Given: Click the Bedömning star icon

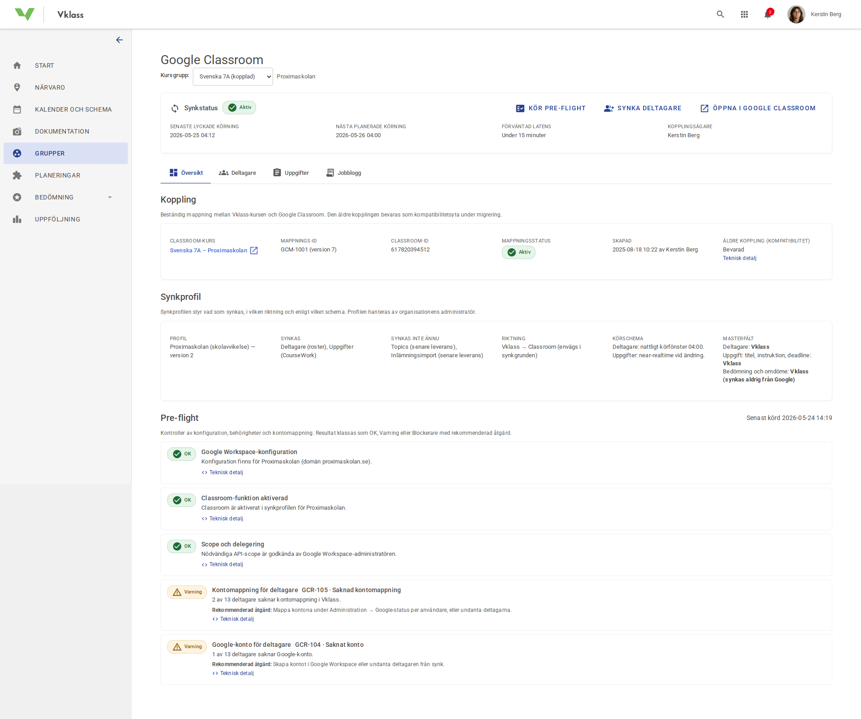Looking at the screenshot, I should (17, 197).
